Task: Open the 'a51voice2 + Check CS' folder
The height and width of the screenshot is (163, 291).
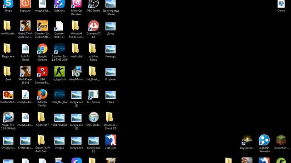Action: point(109,117)
